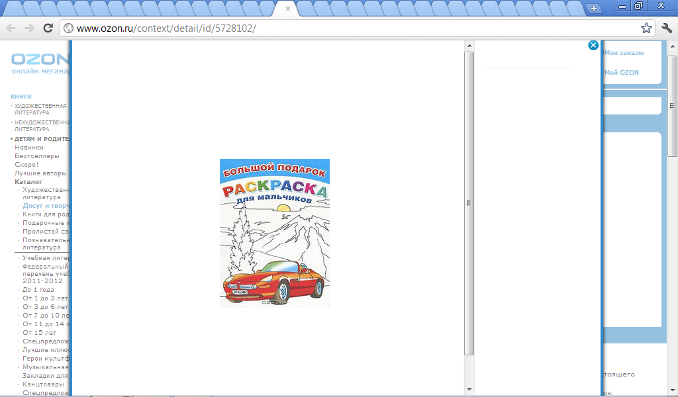This screenshot has width=678, height=397.
Task: Click the browser Forward arrow
Action: tap(29, 28)
